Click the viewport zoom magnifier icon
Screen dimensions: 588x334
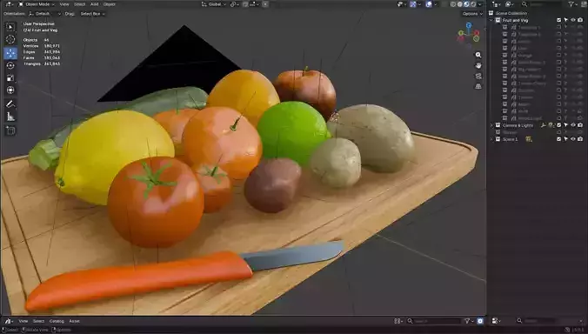tap(478, 55)
